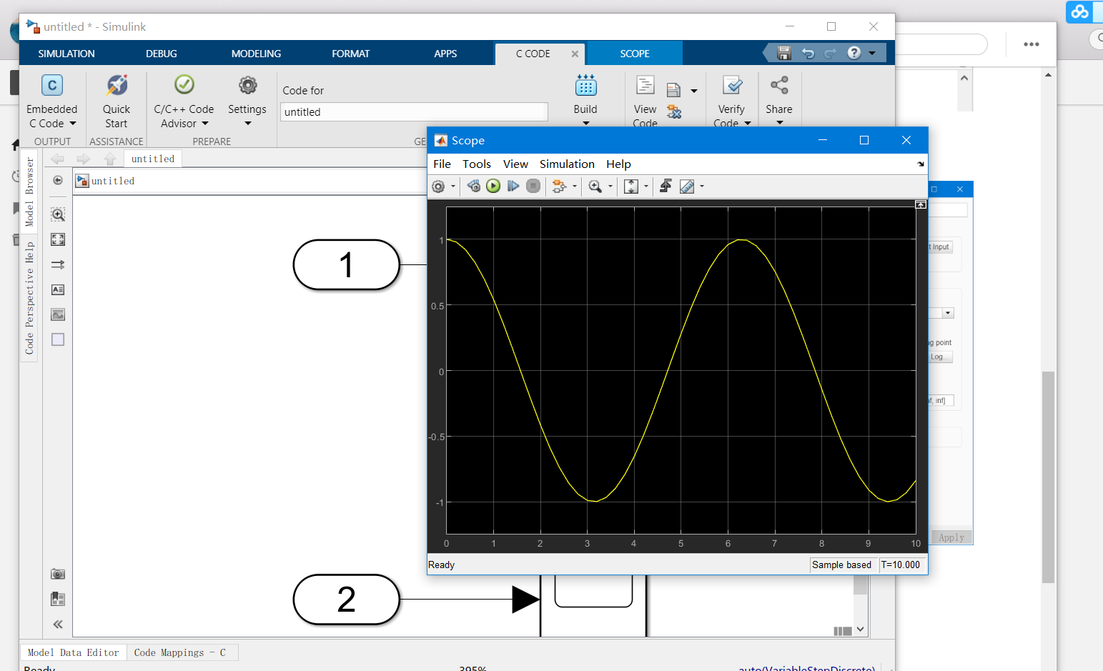This screenshot has height=671, width=1103.
Task: Open the Simulation menu in the Scope window
Action: (x=566, y=164)
